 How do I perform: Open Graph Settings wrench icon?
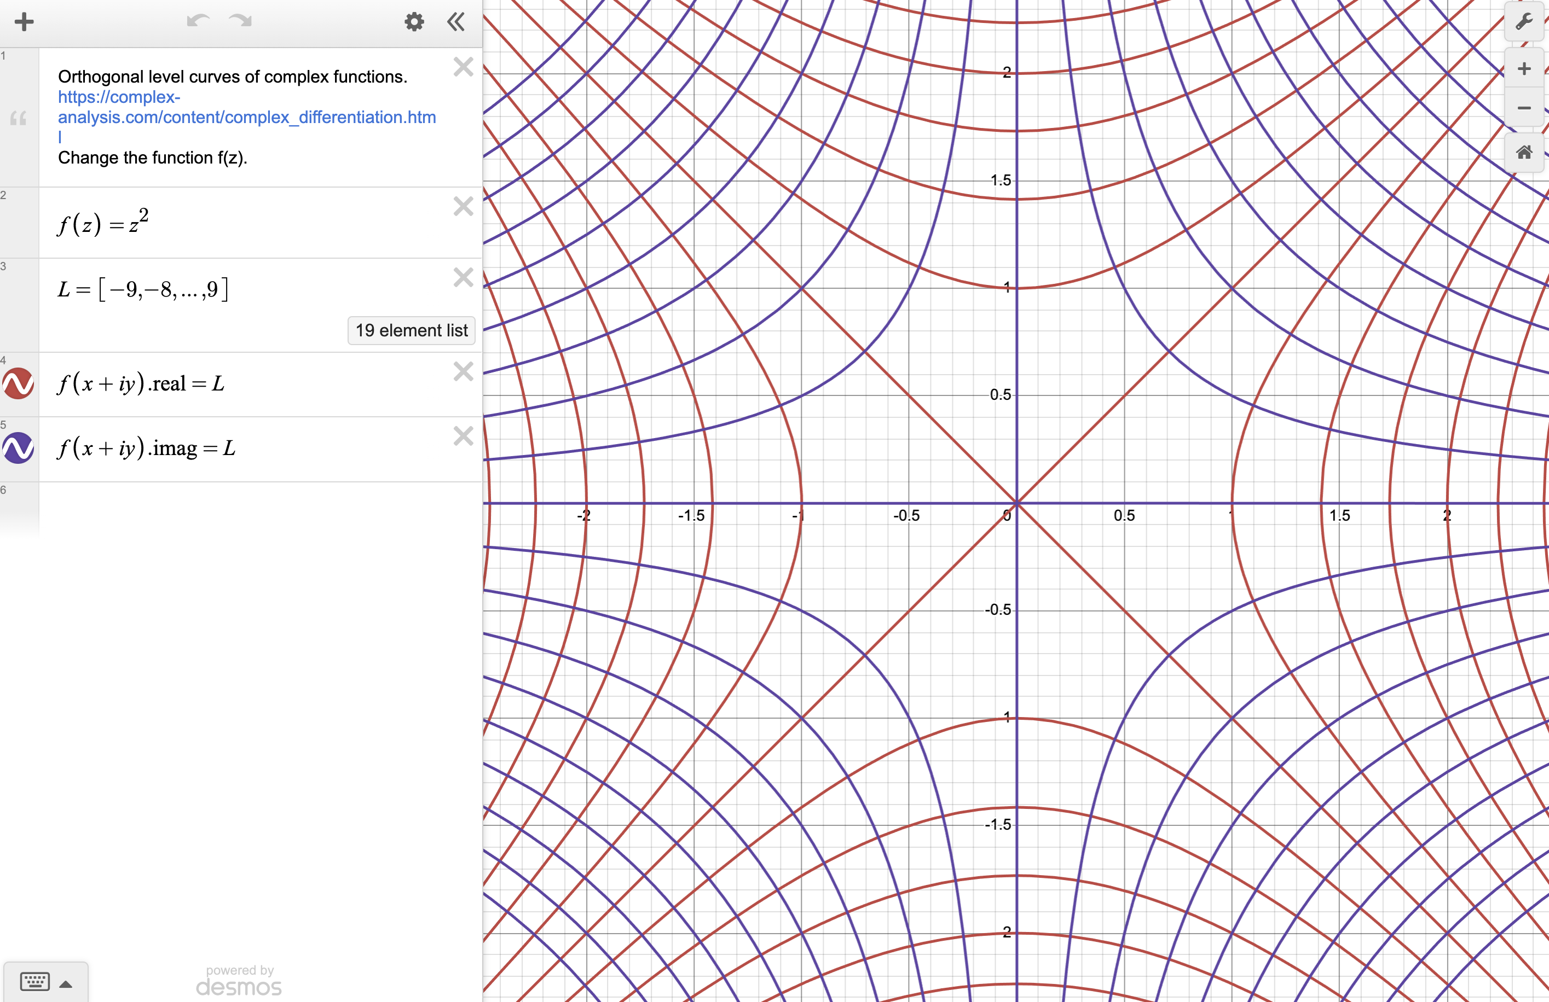click(1524, 22)
